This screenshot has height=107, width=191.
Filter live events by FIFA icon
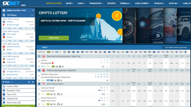click(x=87, y=52)
